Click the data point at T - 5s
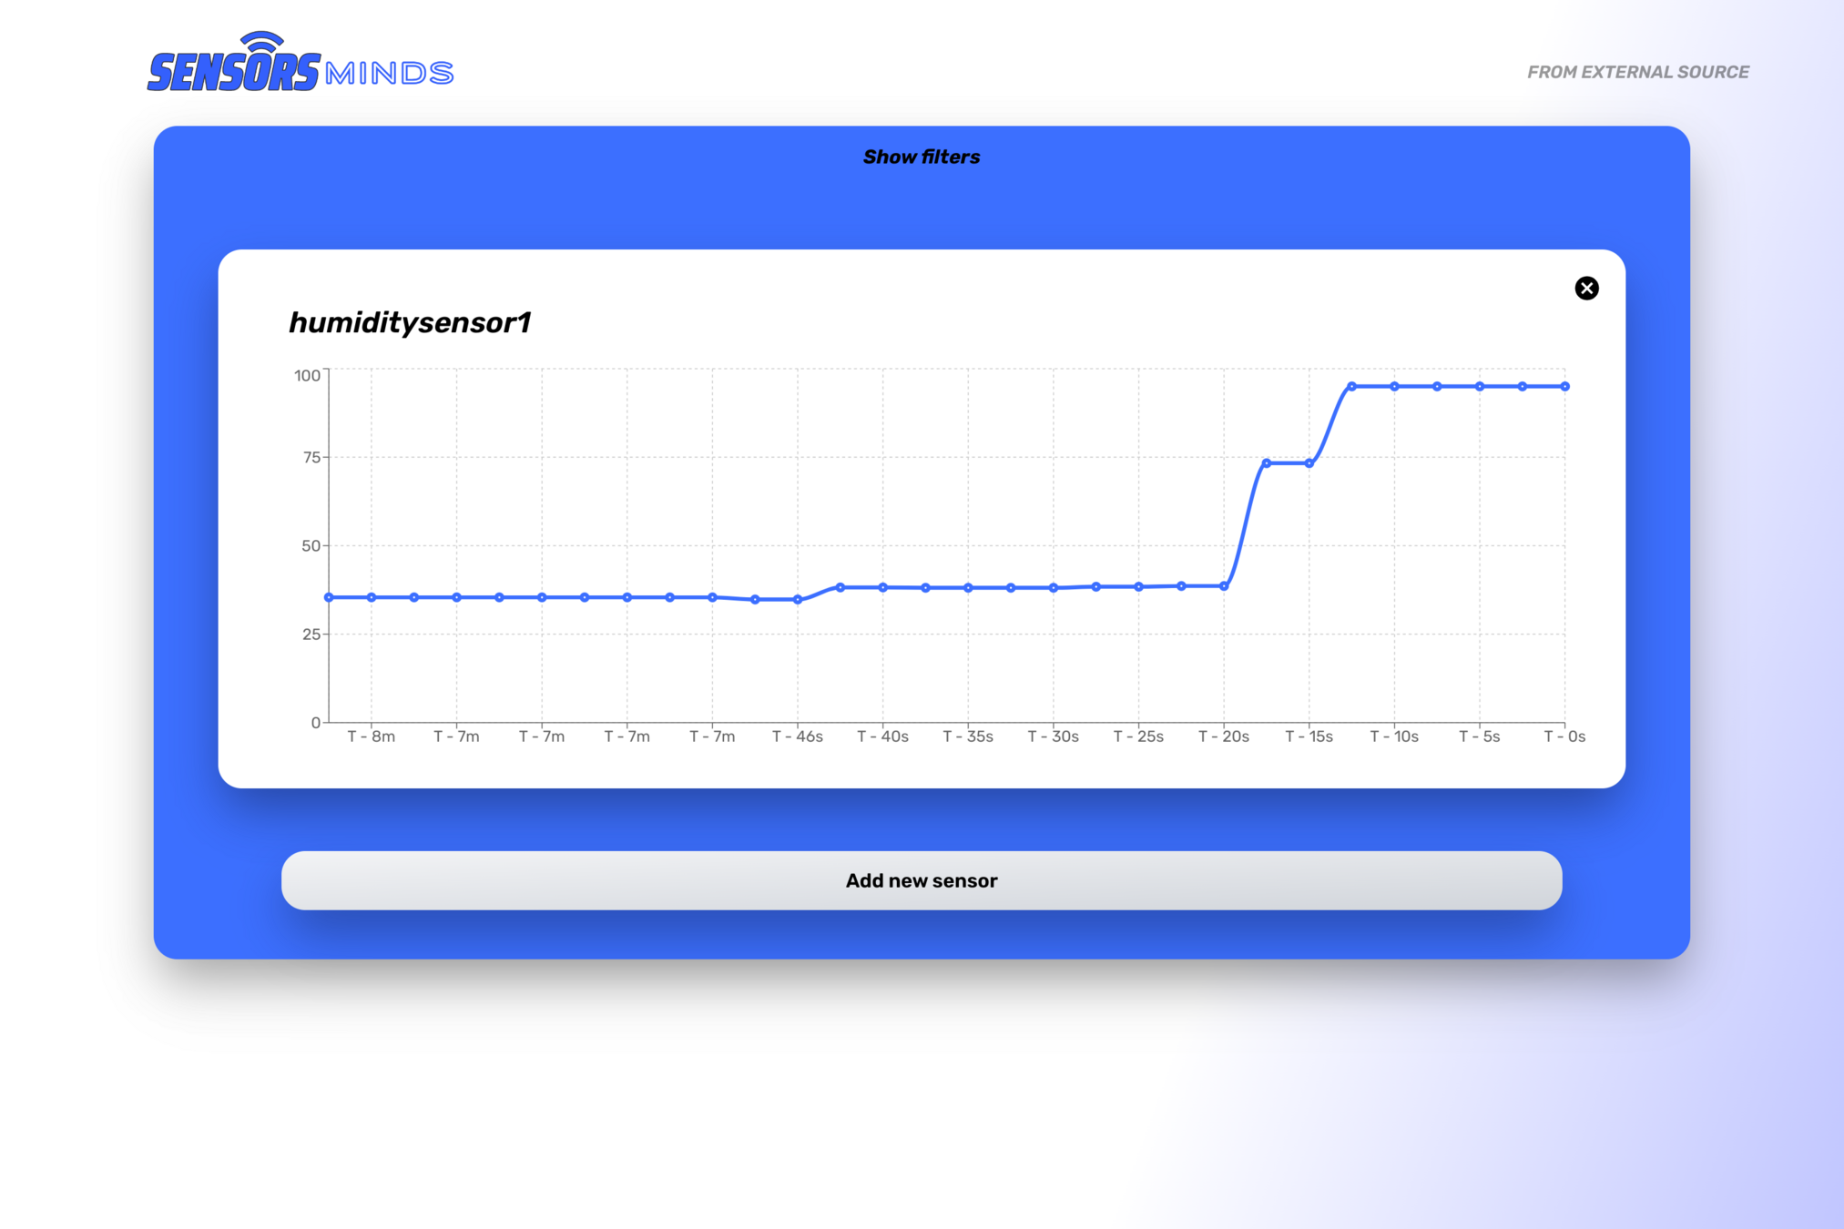 click(1480, 387)
